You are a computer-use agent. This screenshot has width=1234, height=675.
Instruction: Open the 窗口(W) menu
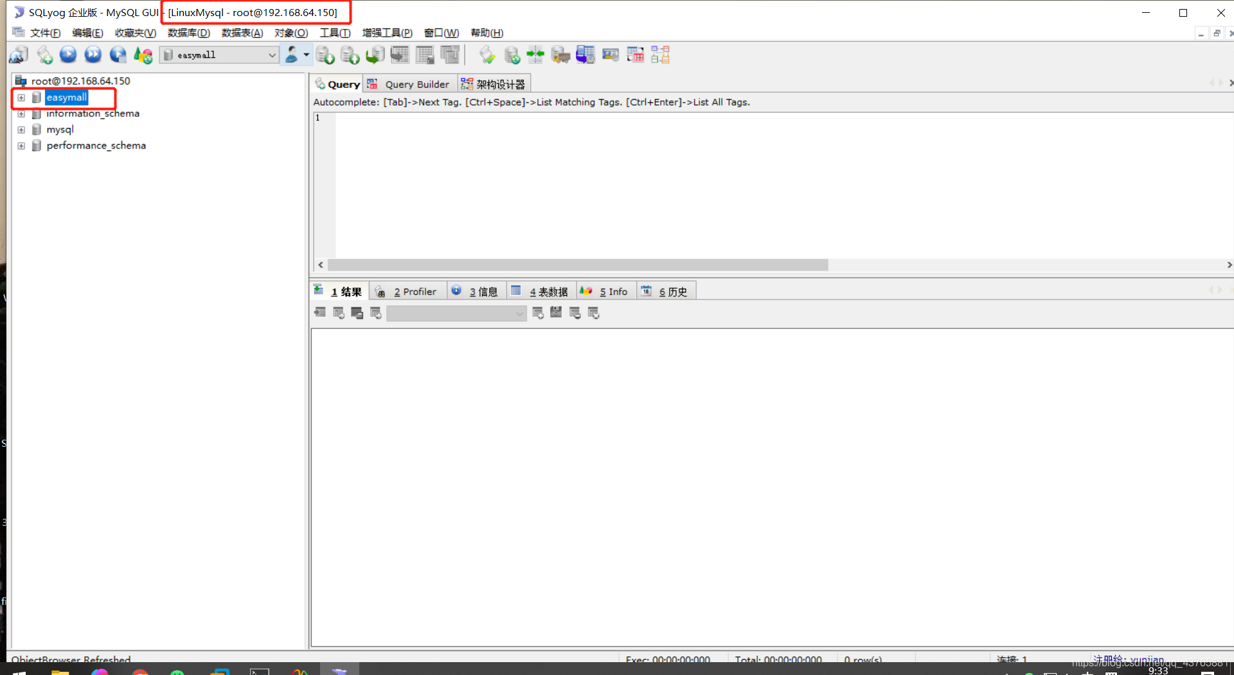coord(442,33)
